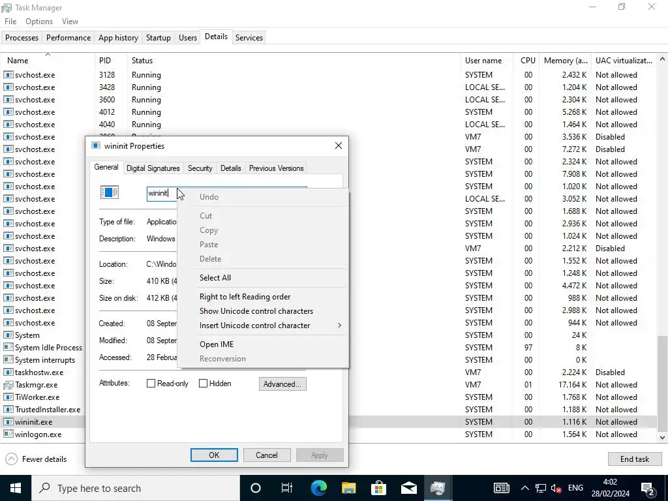668x501 pixels.
Task: Sort by the Memory column header
Action: pos(566,61)
